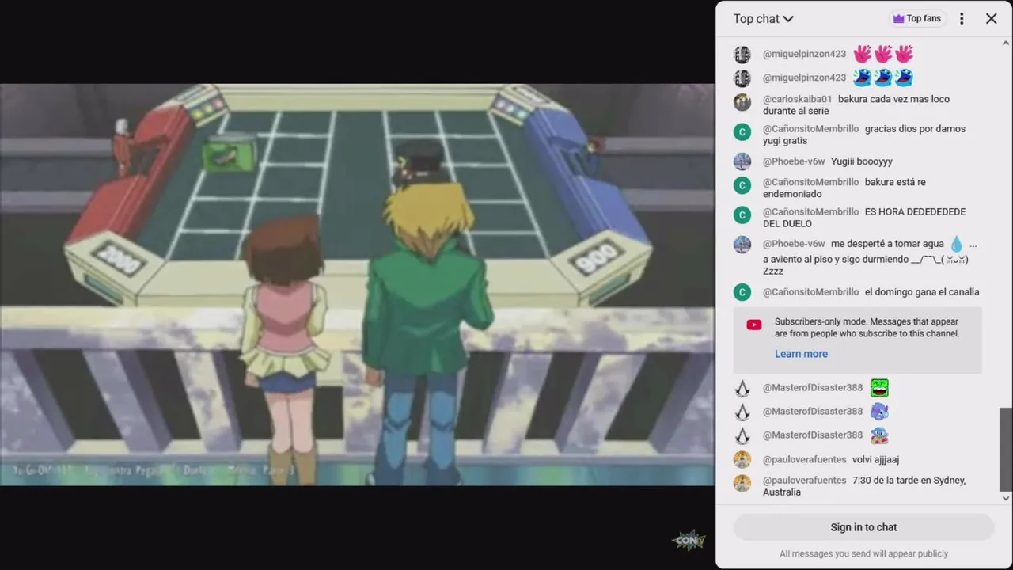
Task: Click the @carloskaiba01 username
Action: tap(797, 99)
